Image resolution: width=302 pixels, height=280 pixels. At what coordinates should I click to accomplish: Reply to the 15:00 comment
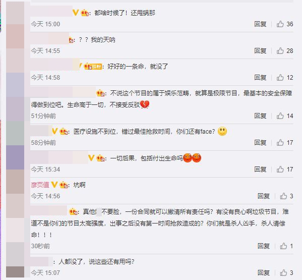[260, 24]
